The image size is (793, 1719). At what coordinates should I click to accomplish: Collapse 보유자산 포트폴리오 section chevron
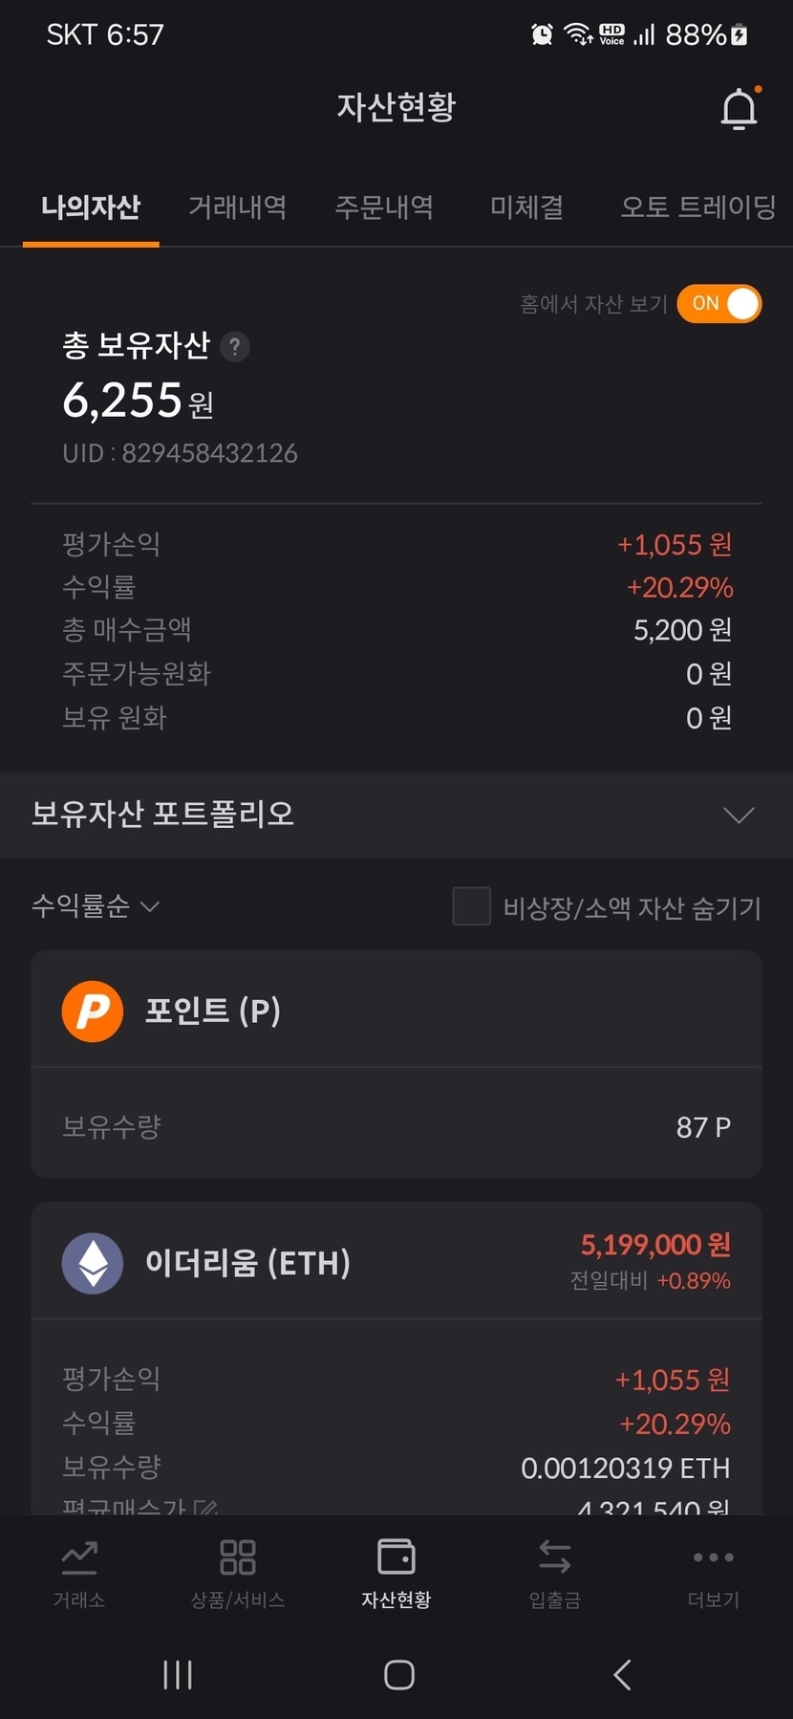739,815
